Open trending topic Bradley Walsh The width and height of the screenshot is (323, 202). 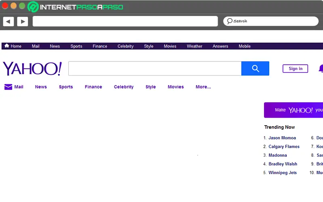(283, 164)
